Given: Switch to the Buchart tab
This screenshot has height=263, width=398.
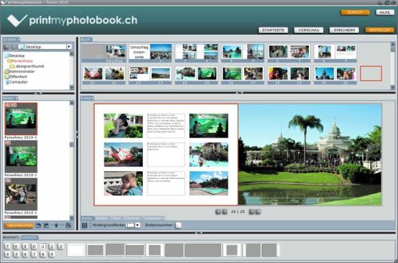Looking at the screenshot, I should pos(11,237).
